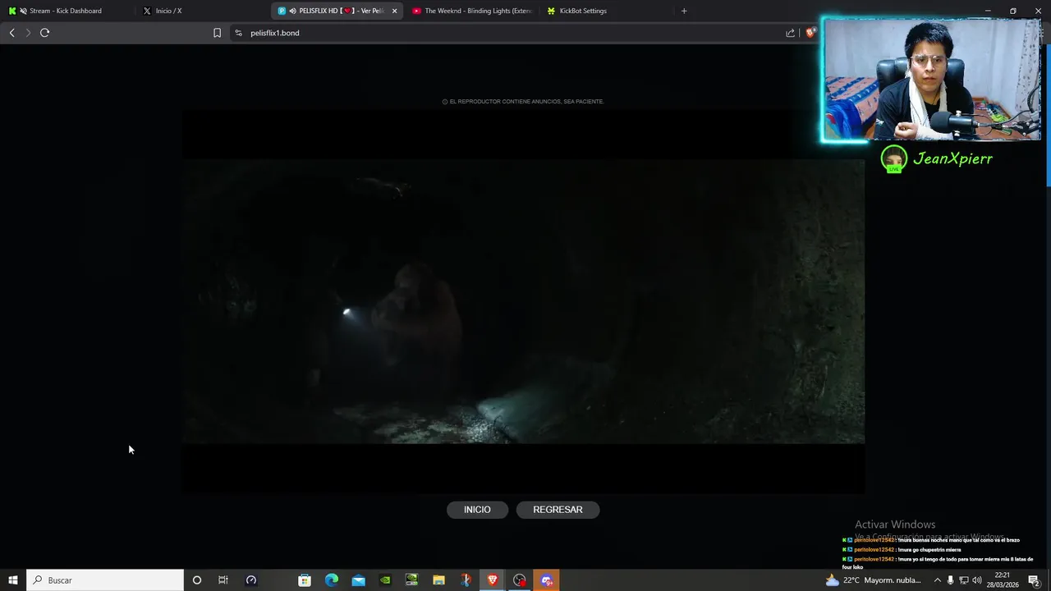Open the notification center with 2 badge
Viewport: 1051px width, 591px height.
(x=1034, y=580)
